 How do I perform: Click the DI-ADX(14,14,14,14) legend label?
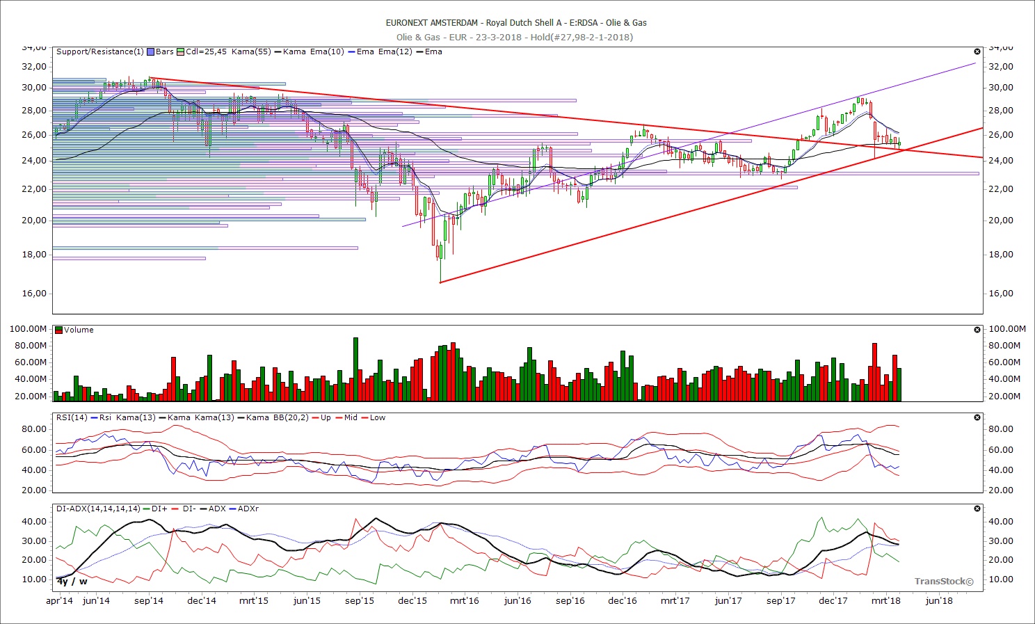[x=98, y=509]
